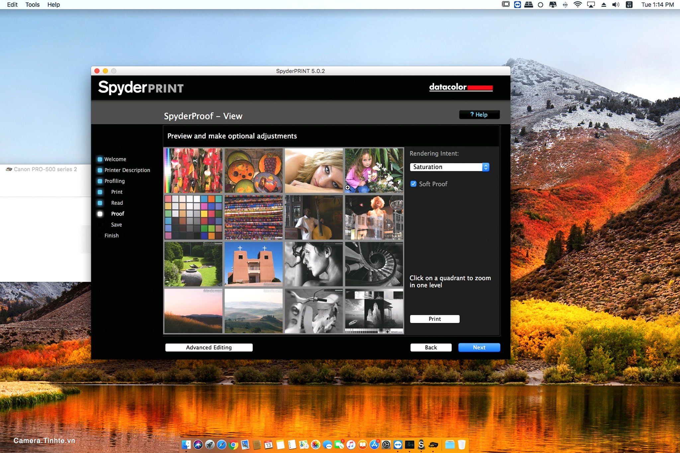Image resolution: width=680 pixels, height=453 pixels.
Task: Click the Wi-Fi status icon in menu bar
Action: click(x=578, y=5)
